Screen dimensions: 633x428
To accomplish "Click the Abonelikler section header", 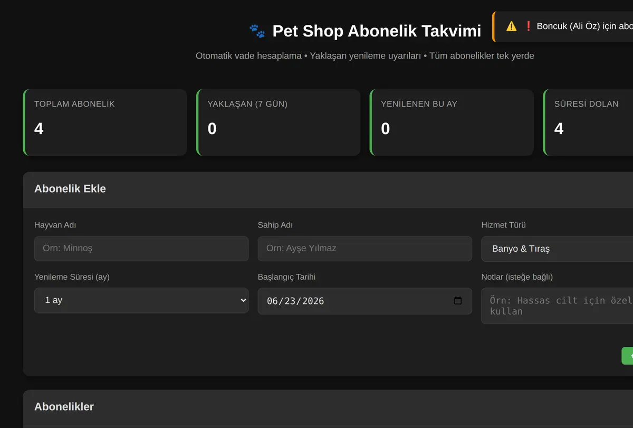I will click(328, 407).
